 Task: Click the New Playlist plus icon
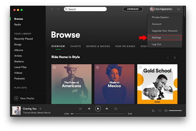16,98
